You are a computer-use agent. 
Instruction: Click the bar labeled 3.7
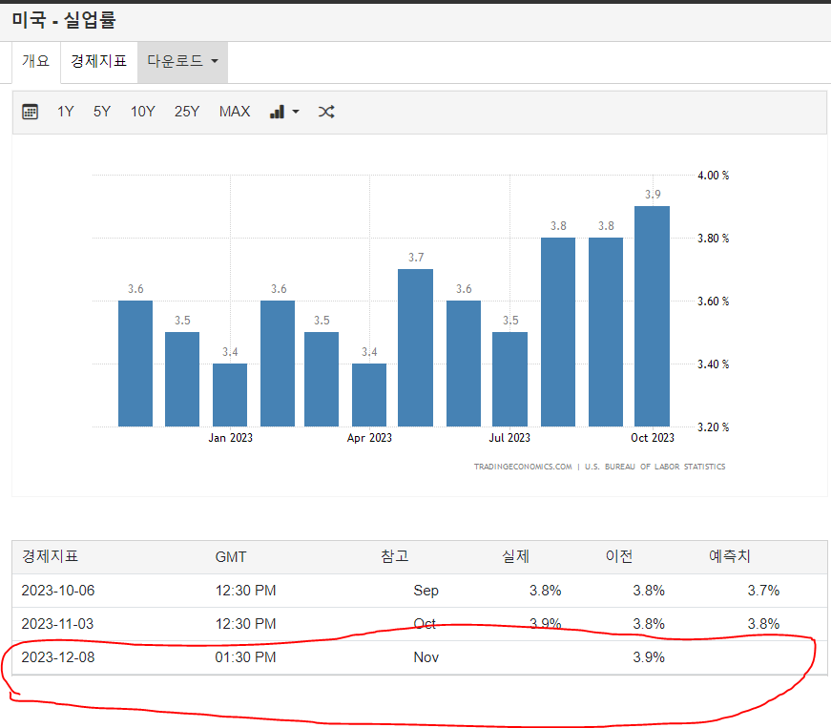coord(416,347)
